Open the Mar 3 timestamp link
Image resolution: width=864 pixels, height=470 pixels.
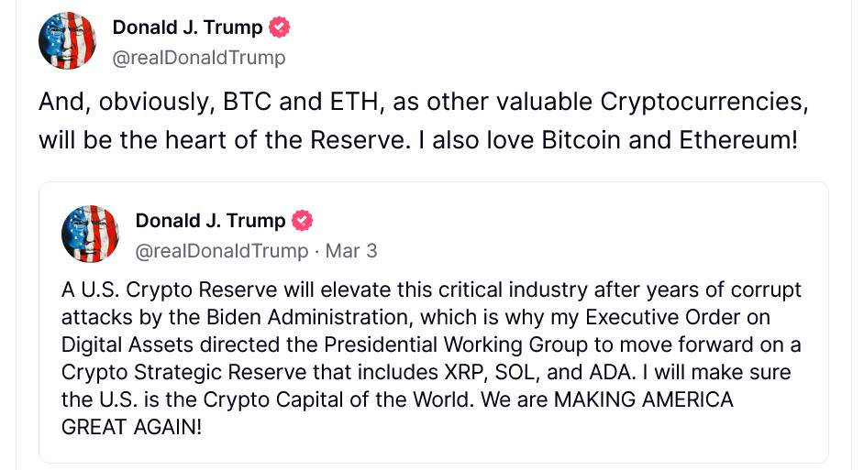tap(351, 251)
